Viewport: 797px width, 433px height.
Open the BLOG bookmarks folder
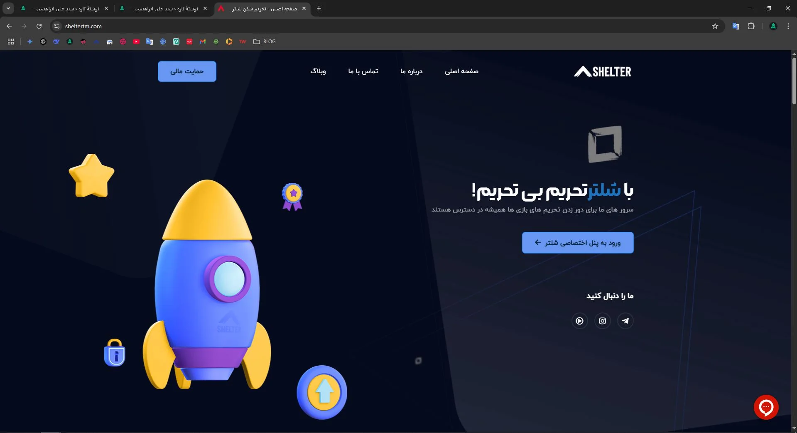(x=265, y=42)
